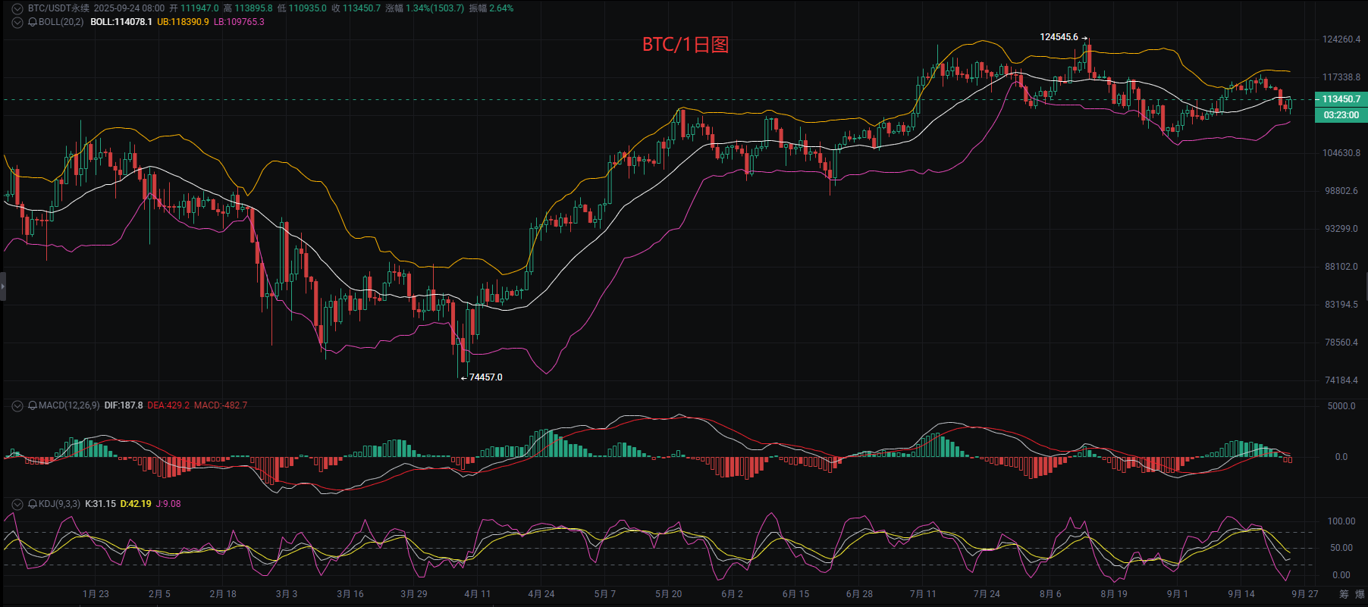Click the 117338.8 price axis label

click(1341, 77)
